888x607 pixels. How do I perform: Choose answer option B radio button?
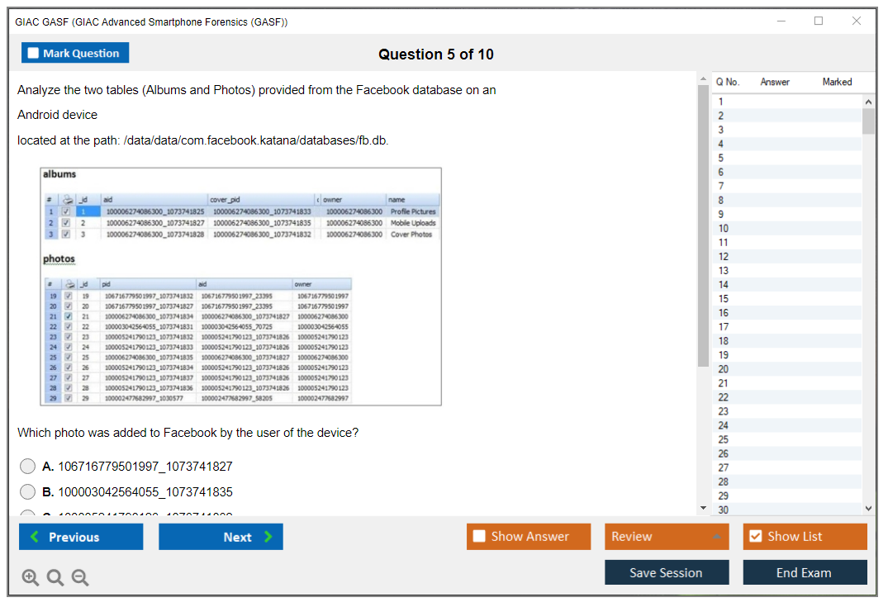(x=28, y=492)
